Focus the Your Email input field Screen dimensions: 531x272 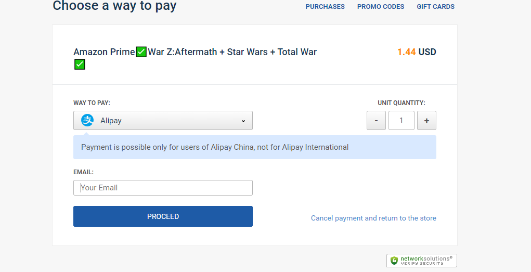point(163,188)
